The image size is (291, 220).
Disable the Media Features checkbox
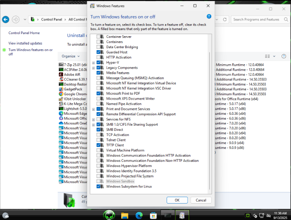click(x=98, y=73)
